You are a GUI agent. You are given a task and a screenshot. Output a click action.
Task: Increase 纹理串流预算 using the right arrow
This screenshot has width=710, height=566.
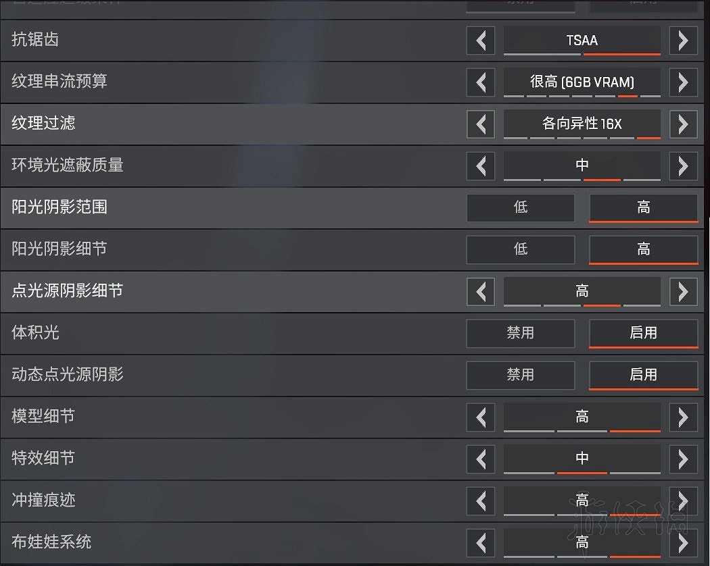pyautogui.click(x=684, y=82)
